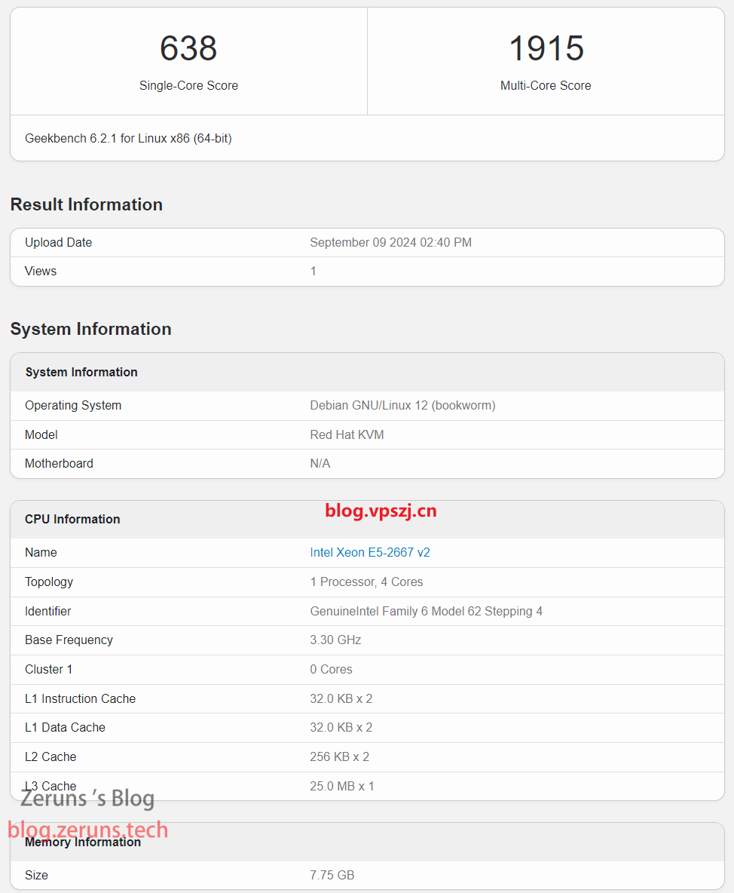Click the Motherboard N/A value
The image size is (734, 893).
(320, 463)
